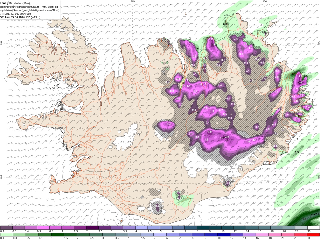Click the '20W' longitude label
Viewport: 320px width, 240px height.
[133, 1]
